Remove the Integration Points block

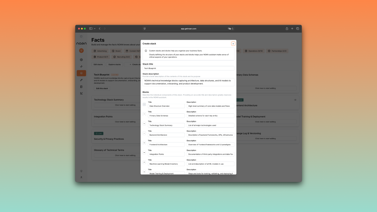pyautogui.click(x=144, y=153)
